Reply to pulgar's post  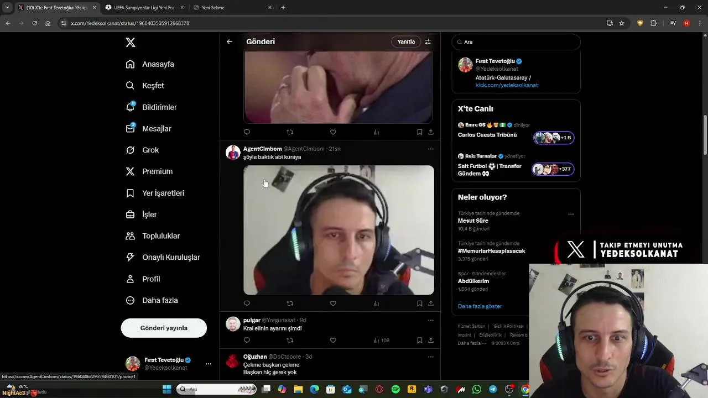coord(247,341)
